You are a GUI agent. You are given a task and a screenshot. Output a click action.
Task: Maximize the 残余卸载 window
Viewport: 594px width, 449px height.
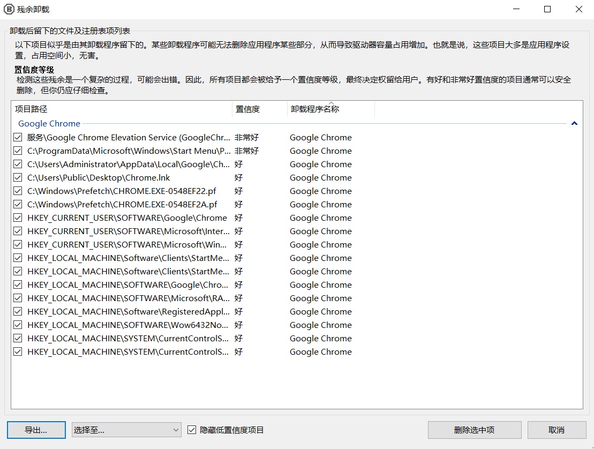pos(547,10)
